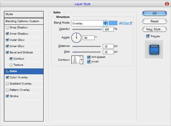Click the OK button
The image size is (171, 126).
tap(154, 13)
